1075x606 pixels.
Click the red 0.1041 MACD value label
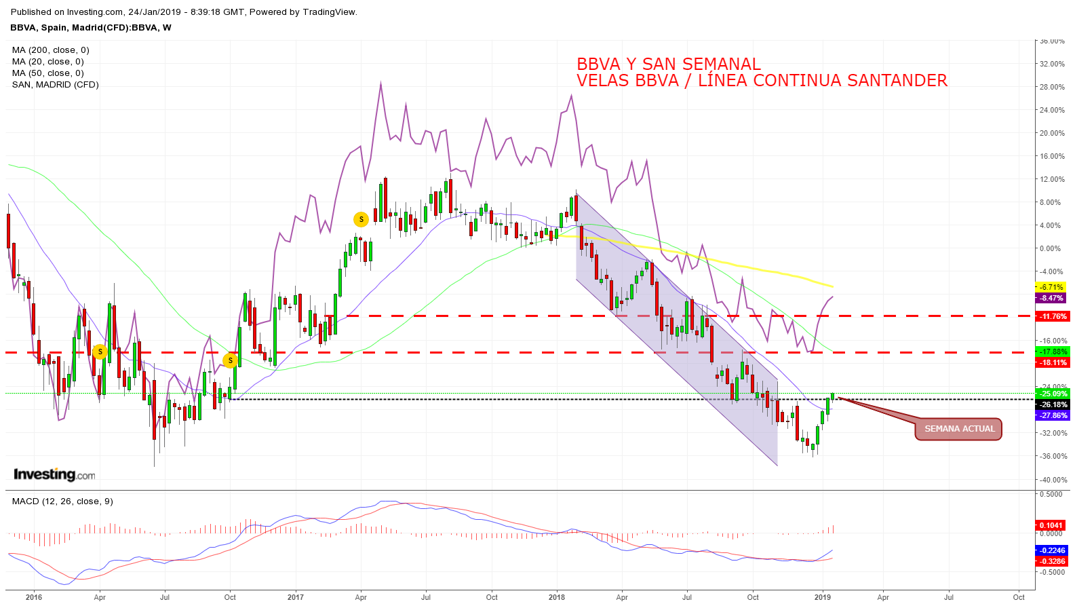(1051, 525)
